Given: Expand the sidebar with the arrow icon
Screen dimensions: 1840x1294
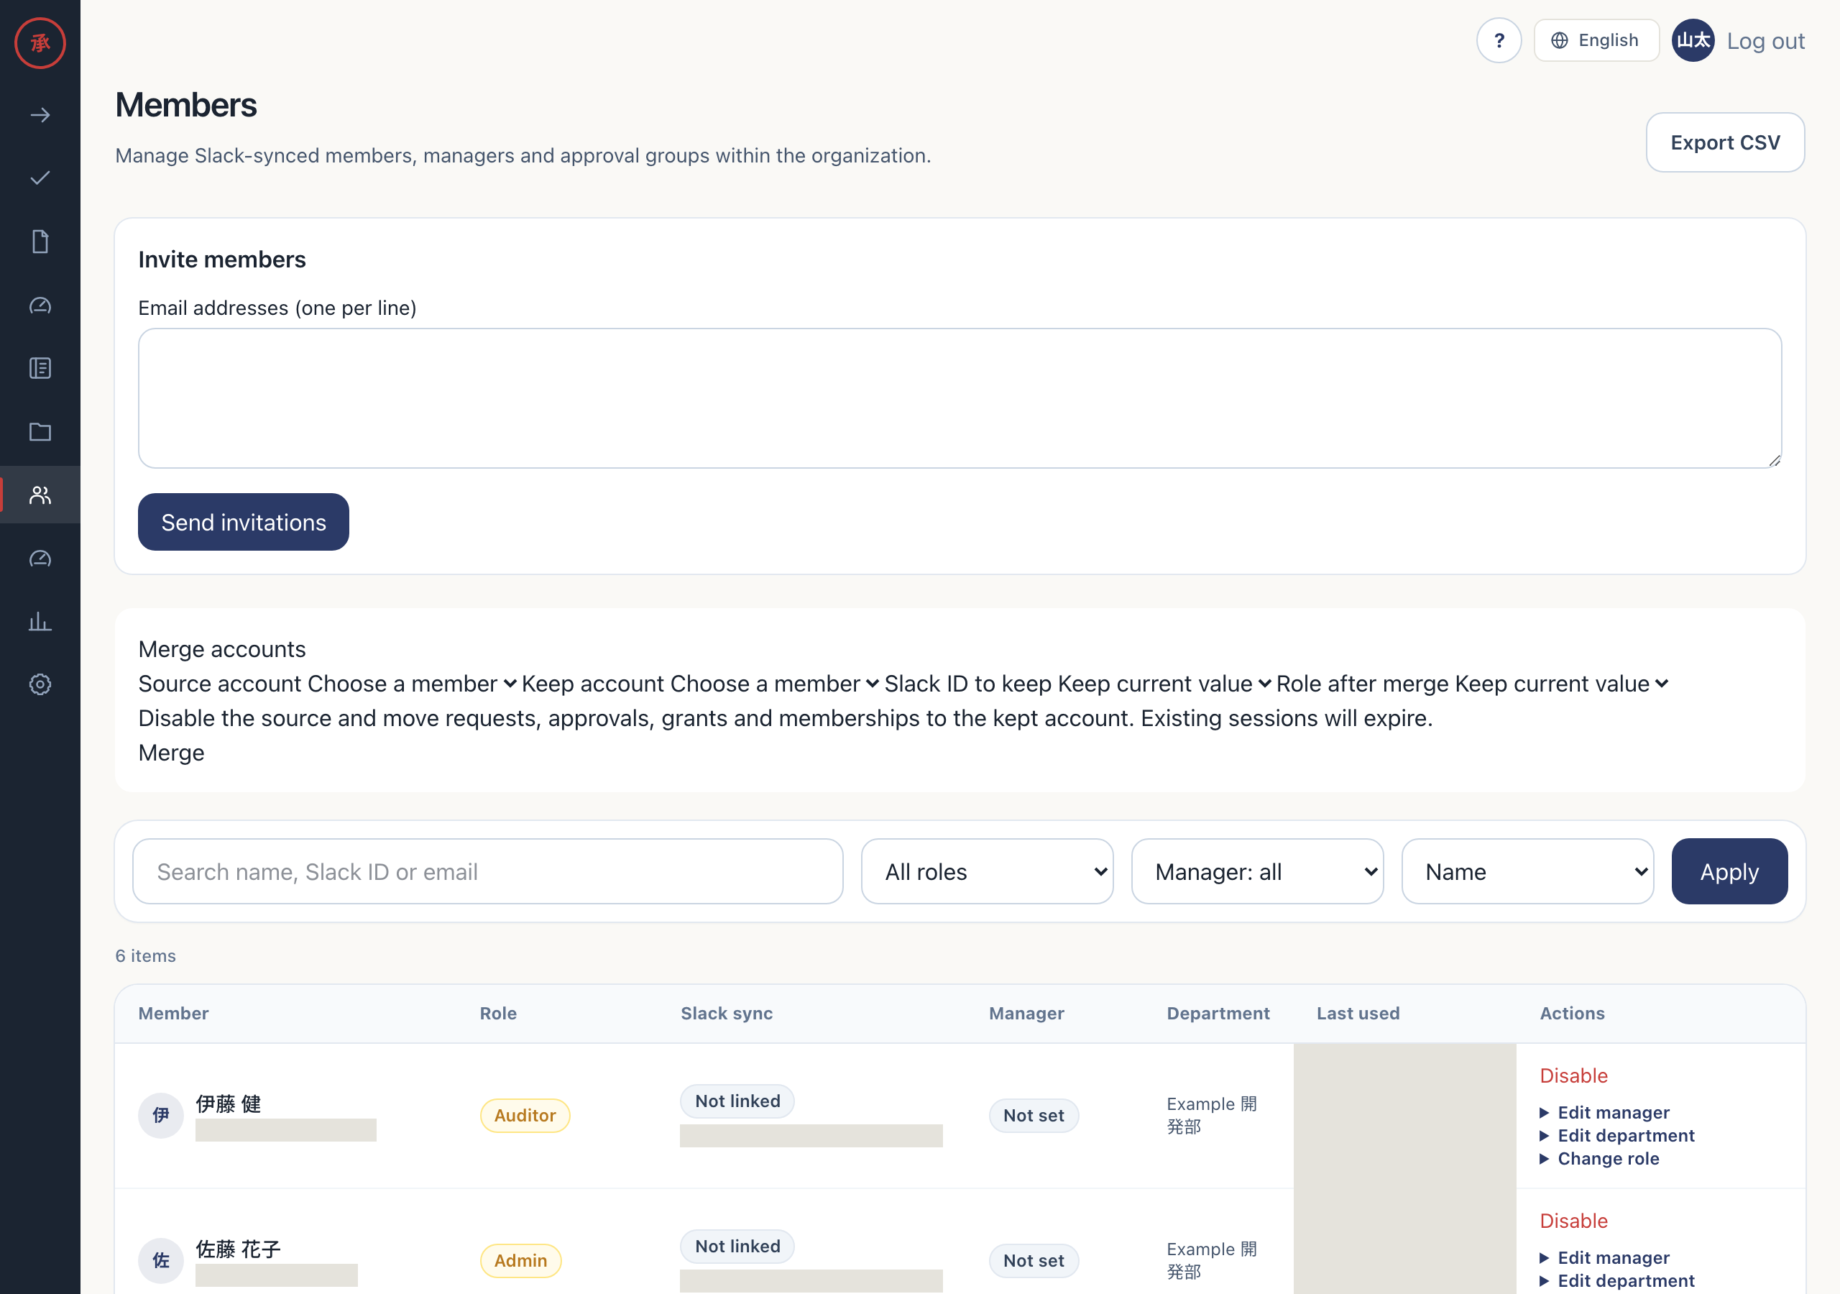Looking at the screenshot, I should point(40,116).
